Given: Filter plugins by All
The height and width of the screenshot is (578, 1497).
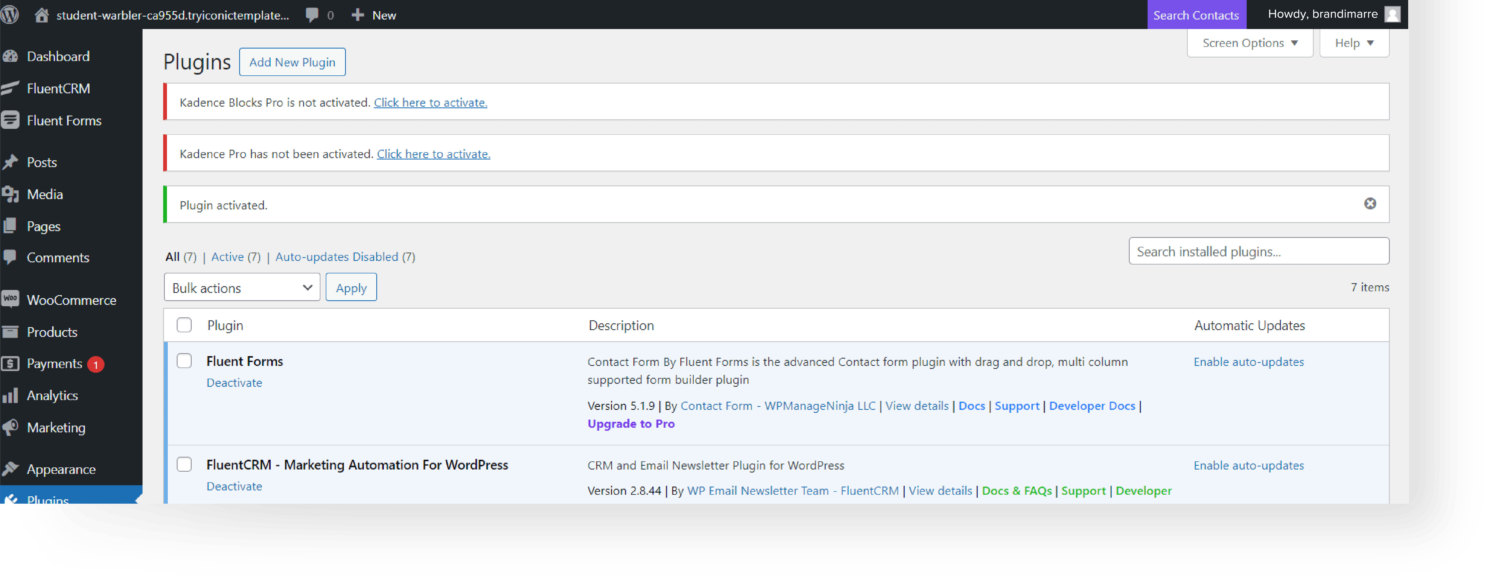Looking at the screenshot, I should pos(173,257).
